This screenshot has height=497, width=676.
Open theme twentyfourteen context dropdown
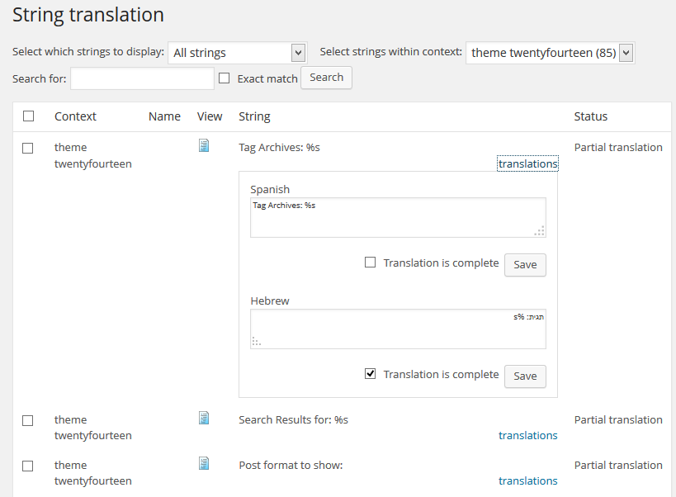(x=550, y=53)
